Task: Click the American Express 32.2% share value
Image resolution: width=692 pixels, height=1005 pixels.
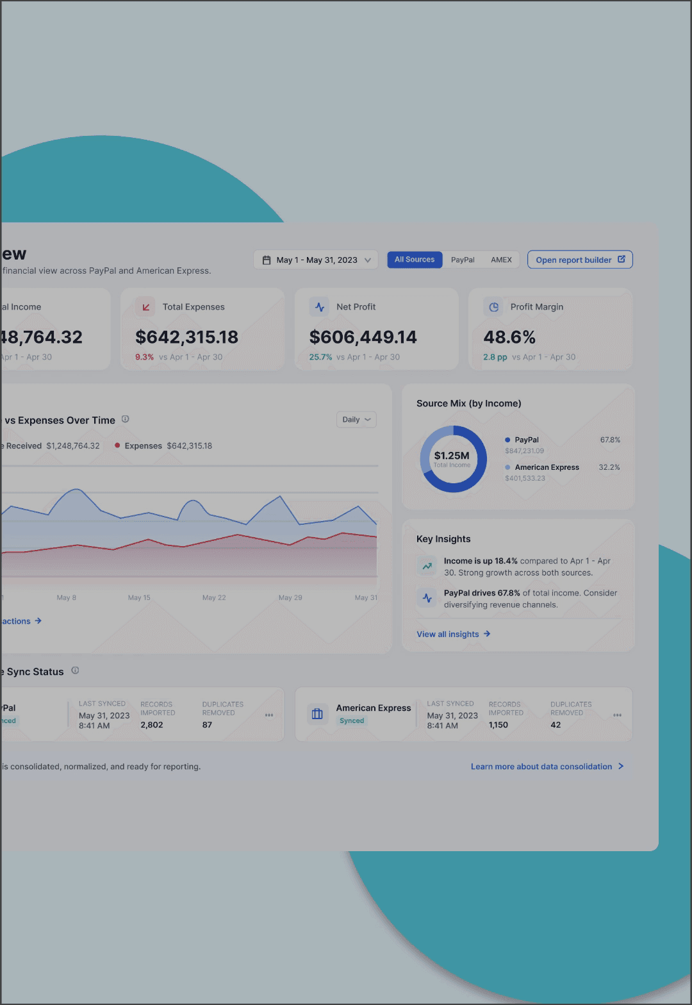Action: coord(609,467)
